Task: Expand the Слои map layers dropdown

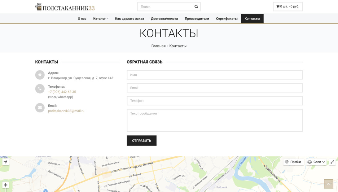Action: tap(316, 162)
